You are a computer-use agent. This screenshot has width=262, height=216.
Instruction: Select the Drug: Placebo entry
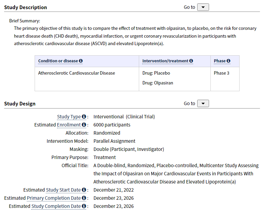[156, 73]
